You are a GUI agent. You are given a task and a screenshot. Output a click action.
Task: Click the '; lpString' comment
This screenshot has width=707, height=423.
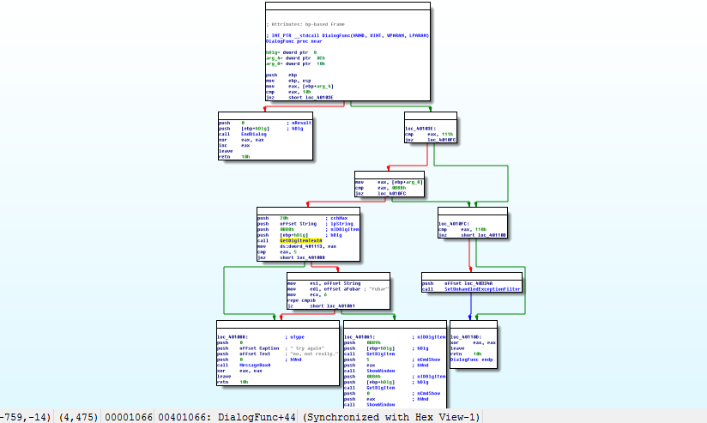coord(339,224)
